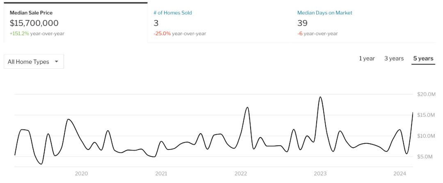Click the latest data point in 2024
This screenshot has width=443, height=183.
click(413, 113)
